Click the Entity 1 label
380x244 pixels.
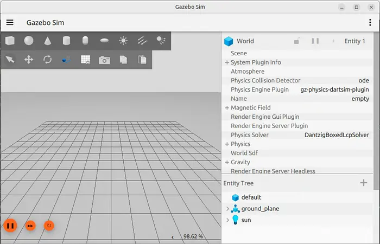pyautogui.click(x=354, y=41)
